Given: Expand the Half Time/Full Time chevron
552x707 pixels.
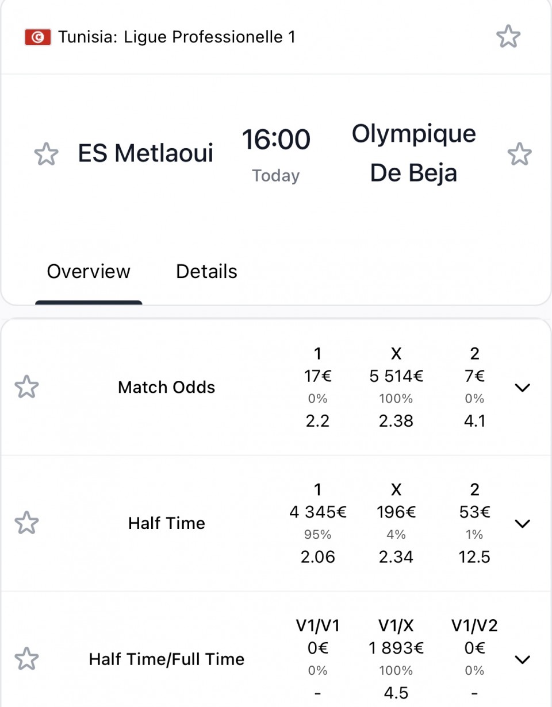Looking at the screenshot, I should [522, 659].
